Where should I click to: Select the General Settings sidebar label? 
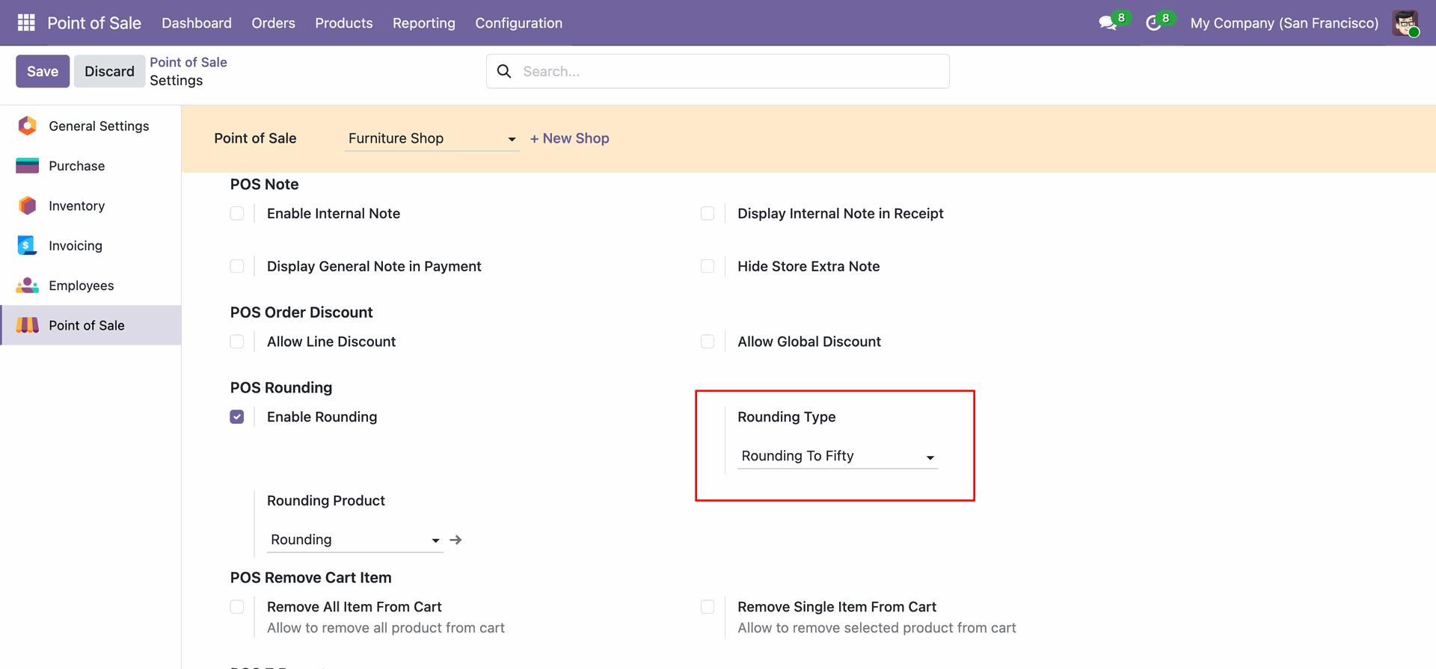pyautogui.click(x=99, y=126)
